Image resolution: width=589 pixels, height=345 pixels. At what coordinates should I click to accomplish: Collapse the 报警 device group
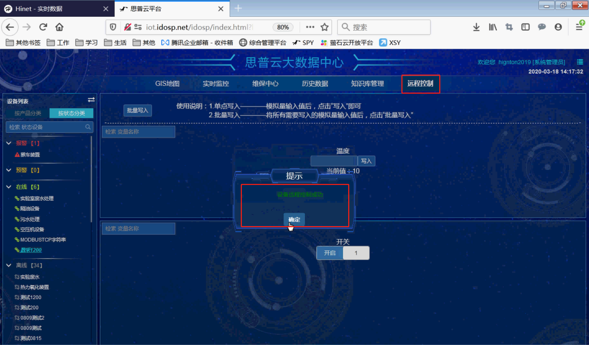click(x=8, y=143)
